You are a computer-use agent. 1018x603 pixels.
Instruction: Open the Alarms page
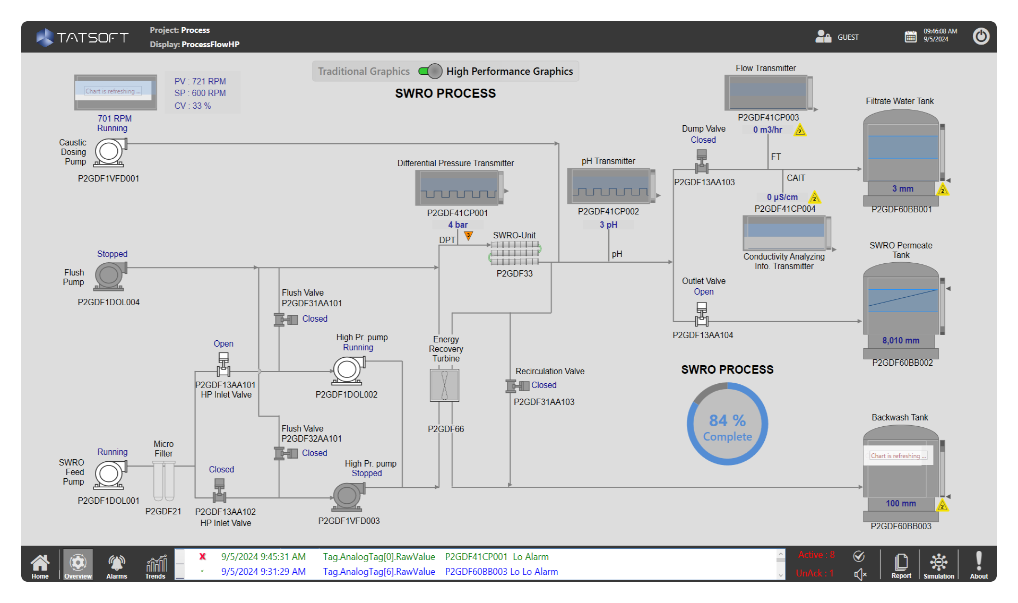point(116,565)
